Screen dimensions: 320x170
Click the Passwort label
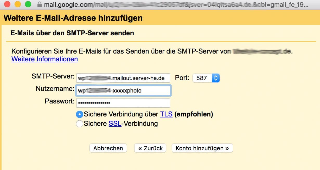pos(60,101)
